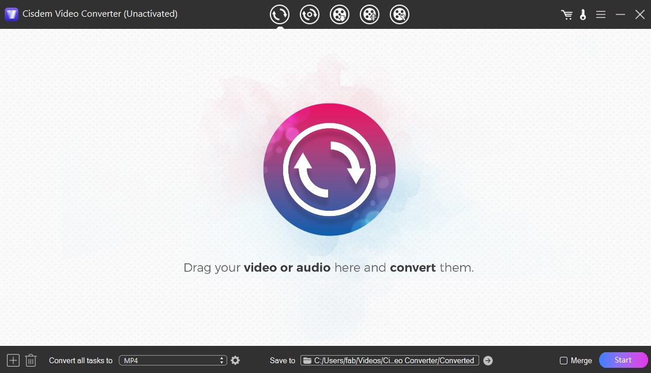
Task: Open the destination folder arrow
Action: (x=488, y=360)
